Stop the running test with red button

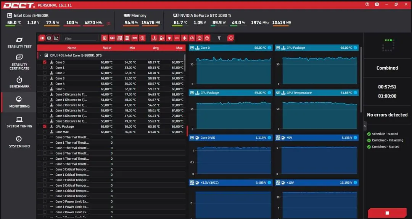(387, 213)
